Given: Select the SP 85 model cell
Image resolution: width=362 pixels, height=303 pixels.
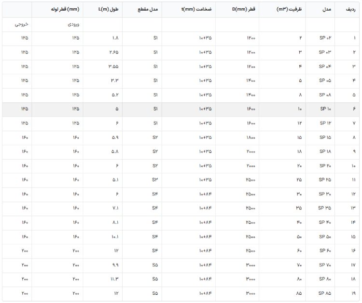Looking at the screenshot, I should click(x=320, y=293).
